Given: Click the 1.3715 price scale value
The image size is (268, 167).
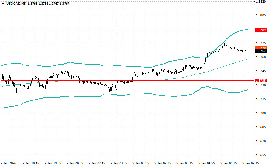Looking at the screenshot, I should point(261,99).
